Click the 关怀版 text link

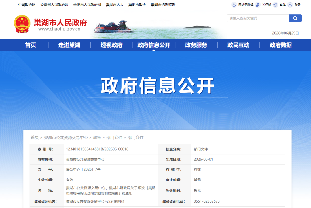pyautogui.click(x=266, y=5)
